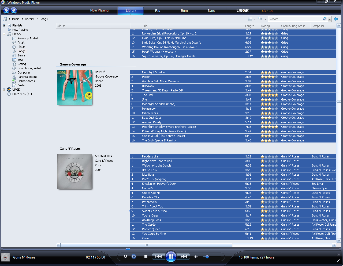Screen dimensions: 343x266
Task: Open the view options icon
Action: tap(260, 19)
